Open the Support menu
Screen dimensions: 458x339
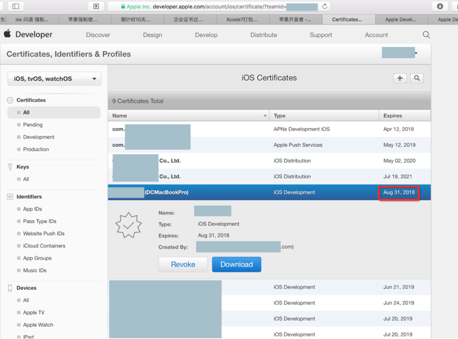[321, 35]
